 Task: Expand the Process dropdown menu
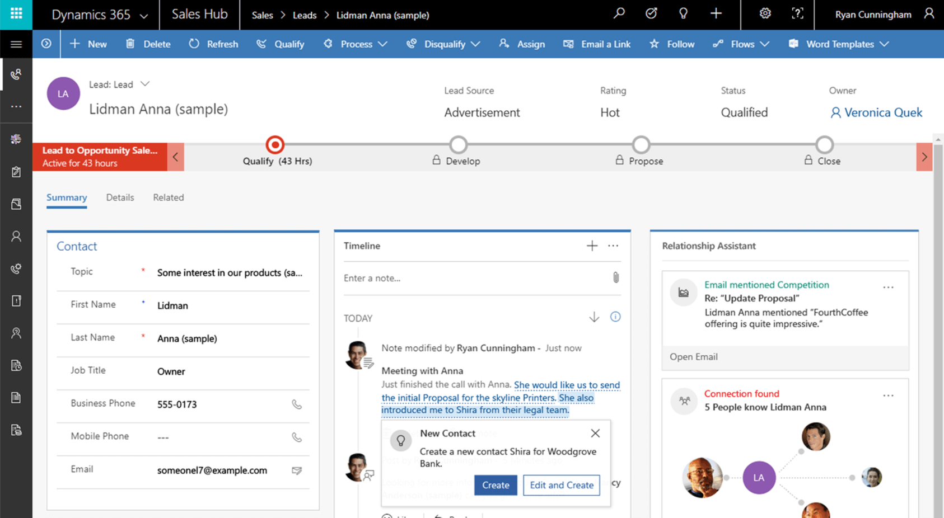[383, 44]
